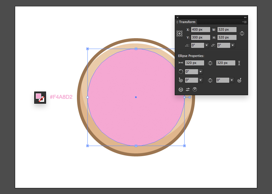Viewport: 272px width, 194px height.
Task: Click the ellipse height arrows icon
Action: click(239, 63)
